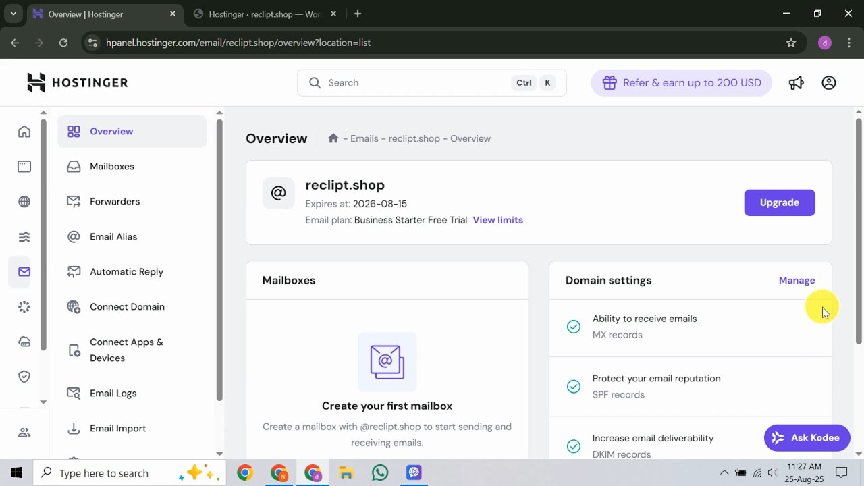Bookmark this page with the star icon
864x486 pixels.
[x=791, y=43]
